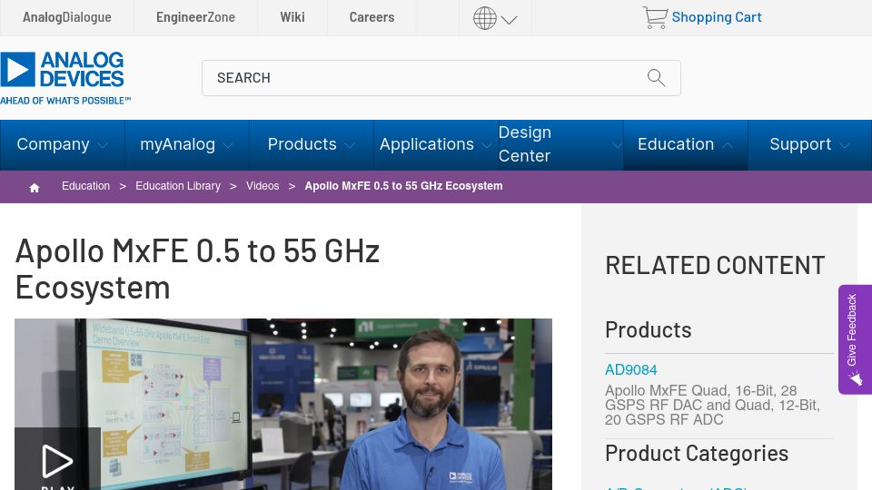872x490 pixels.
Task: Click the 'Product Categories' heading
Action: pos(697,454)
